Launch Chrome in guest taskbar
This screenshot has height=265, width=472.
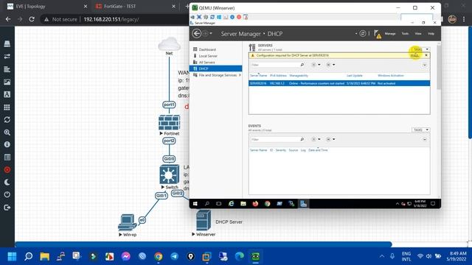pyautogui.click(x=267, y=204)
